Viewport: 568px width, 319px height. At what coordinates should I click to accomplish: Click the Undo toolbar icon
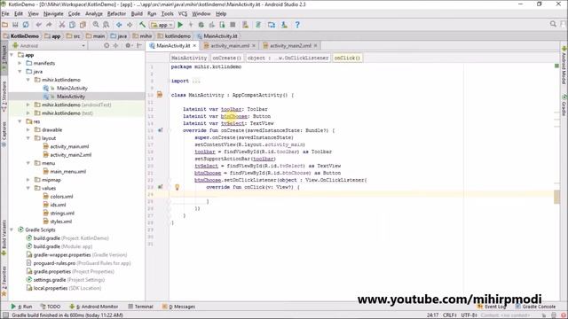point(39,25)
